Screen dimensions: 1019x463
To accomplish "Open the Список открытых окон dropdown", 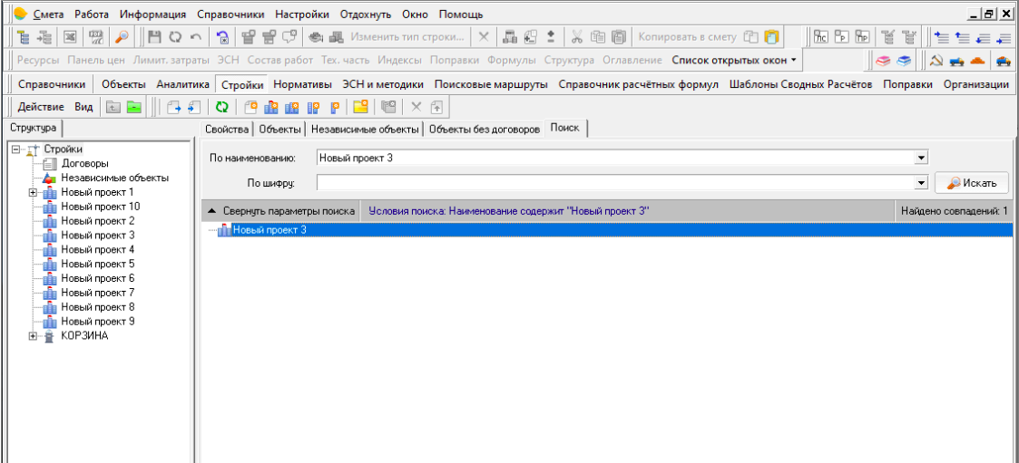I will (x=734, y=61).
